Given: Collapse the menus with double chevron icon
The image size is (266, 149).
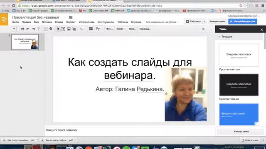Looking at the screenshot, I should click(x=203, y=29).
